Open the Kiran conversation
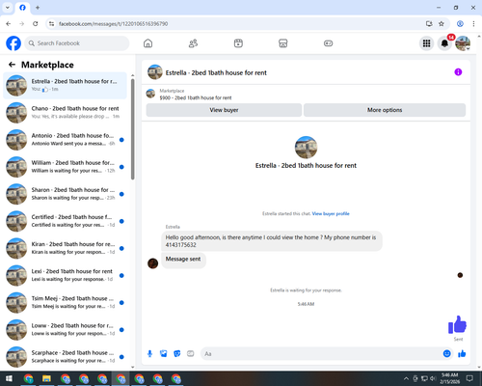Screen dimensions: 482x386 coord(65,248)
